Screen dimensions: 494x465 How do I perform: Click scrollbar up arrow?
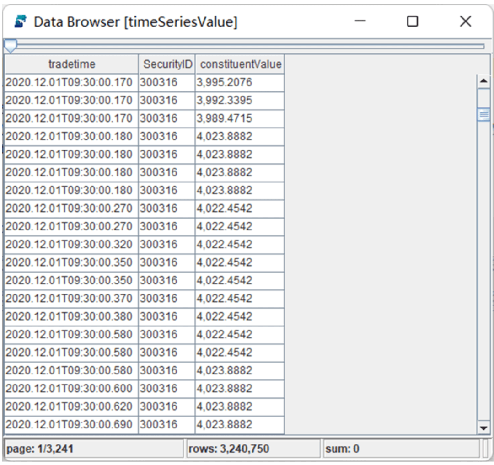pyautogui.click(x=483, y=81)
